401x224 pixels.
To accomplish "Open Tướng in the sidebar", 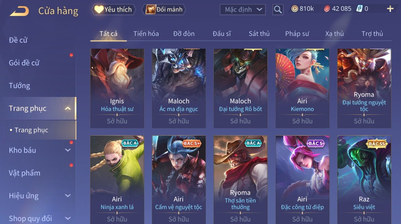I will [19, 86].
